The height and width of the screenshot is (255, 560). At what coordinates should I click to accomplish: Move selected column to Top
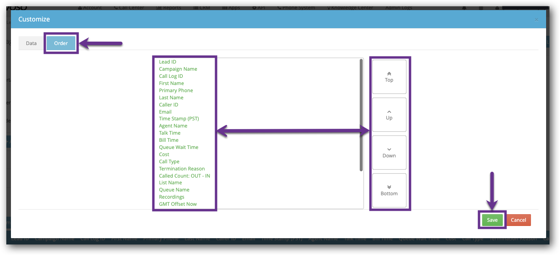389,77
